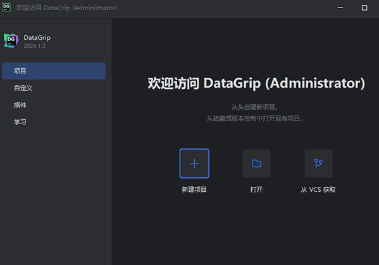This screenshot has width=379, height=265.
Task: Click the DG app icon in title bar
Action: [x=6, y=7]
